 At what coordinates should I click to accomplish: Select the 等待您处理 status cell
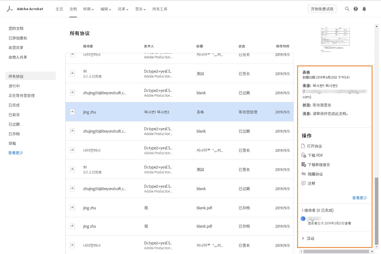pyautogui.click(x=248, y=112)
